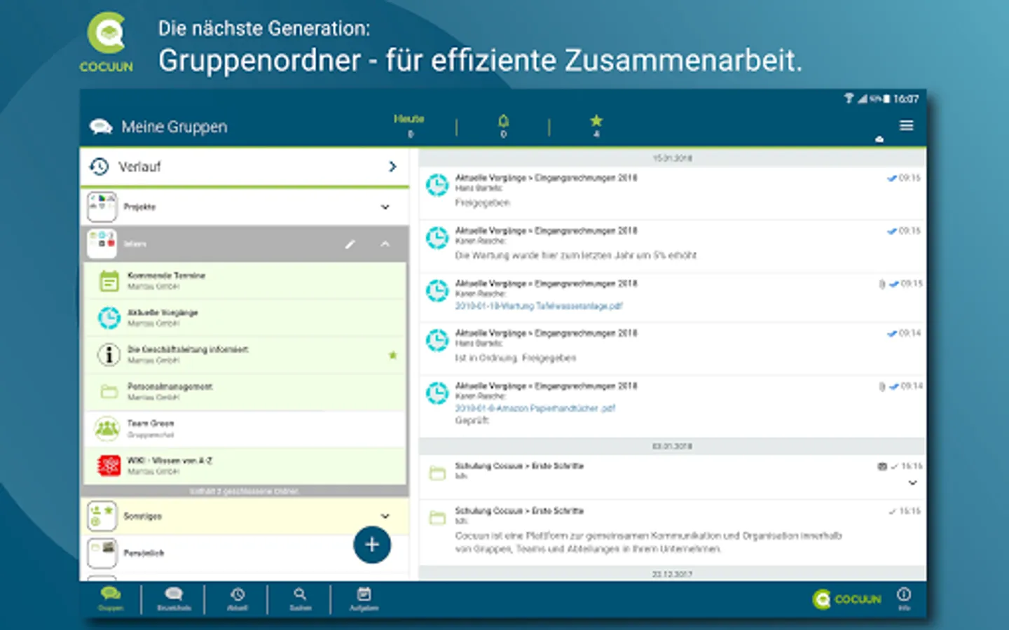Screen dimensions: 1009x630
Task: Open the Personalmanagement group
Action: click(245, 392)
